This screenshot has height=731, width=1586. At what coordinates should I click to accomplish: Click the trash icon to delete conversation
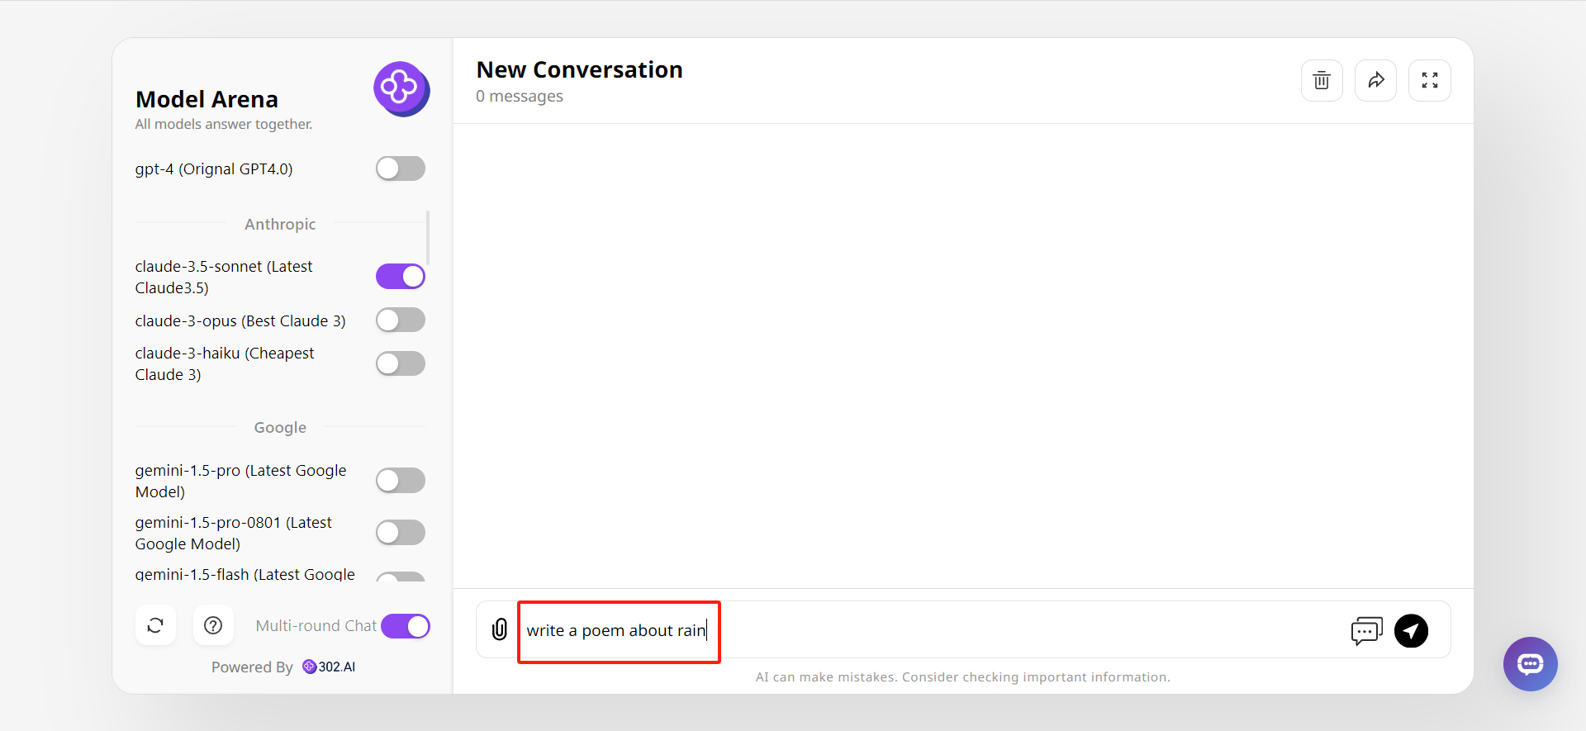click(1322, 81)
